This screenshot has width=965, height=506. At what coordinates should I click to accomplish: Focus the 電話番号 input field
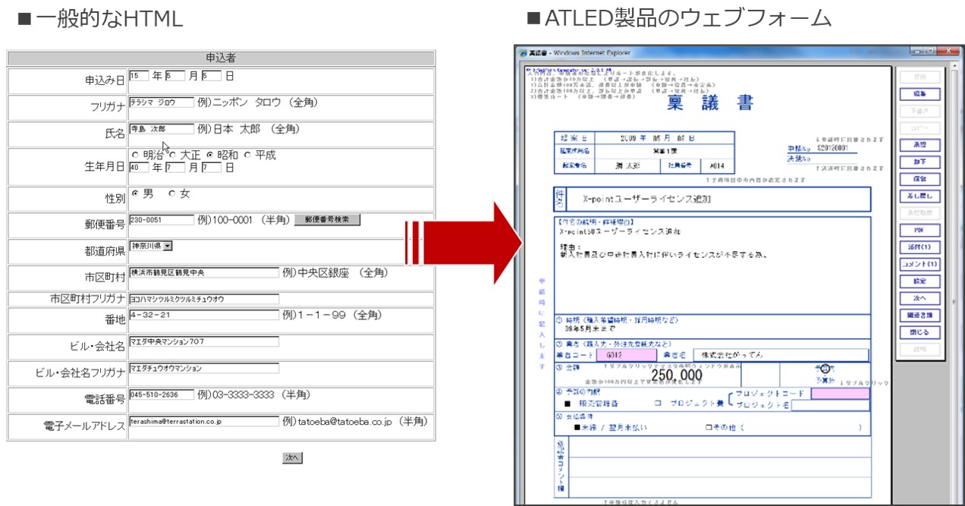click(x=162, y=394)
